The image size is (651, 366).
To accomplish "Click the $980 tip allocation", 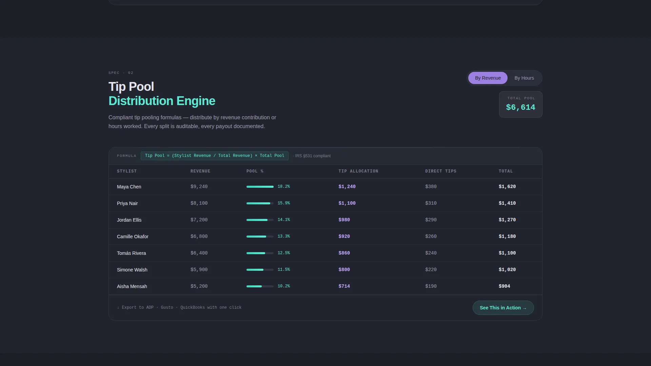I will pyautogui.click(x=344, y=220).
